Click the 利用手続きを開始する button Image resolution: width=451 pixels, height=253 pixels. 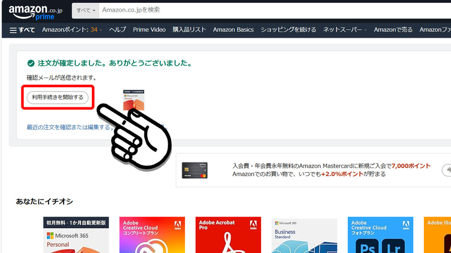click(x=58, y=97)
